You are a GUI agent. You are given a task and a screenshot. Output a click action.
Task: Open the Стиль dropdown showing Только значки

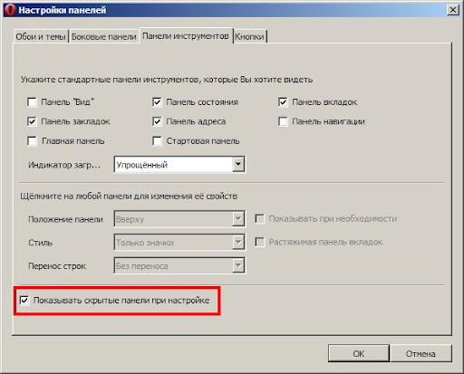click(179, 243)
